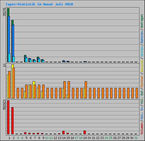Click the 'Vol. In' legend label
The height and width of the screenshot is (141, 145).
click(x=142, y=113)
